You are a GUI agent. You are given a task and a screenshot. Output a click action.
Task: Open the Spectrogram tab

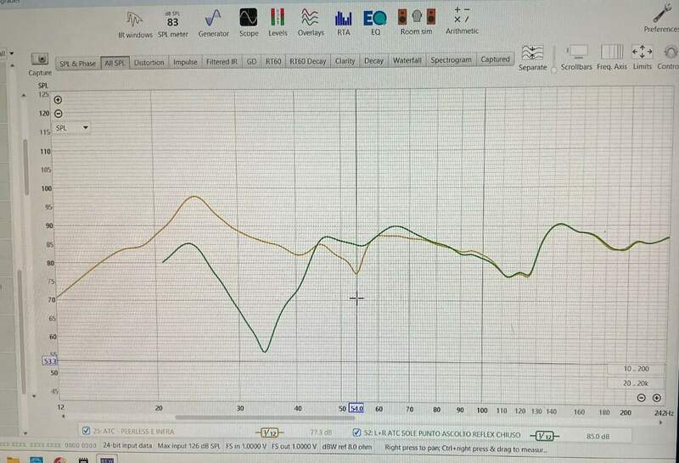tap(451, 59)
